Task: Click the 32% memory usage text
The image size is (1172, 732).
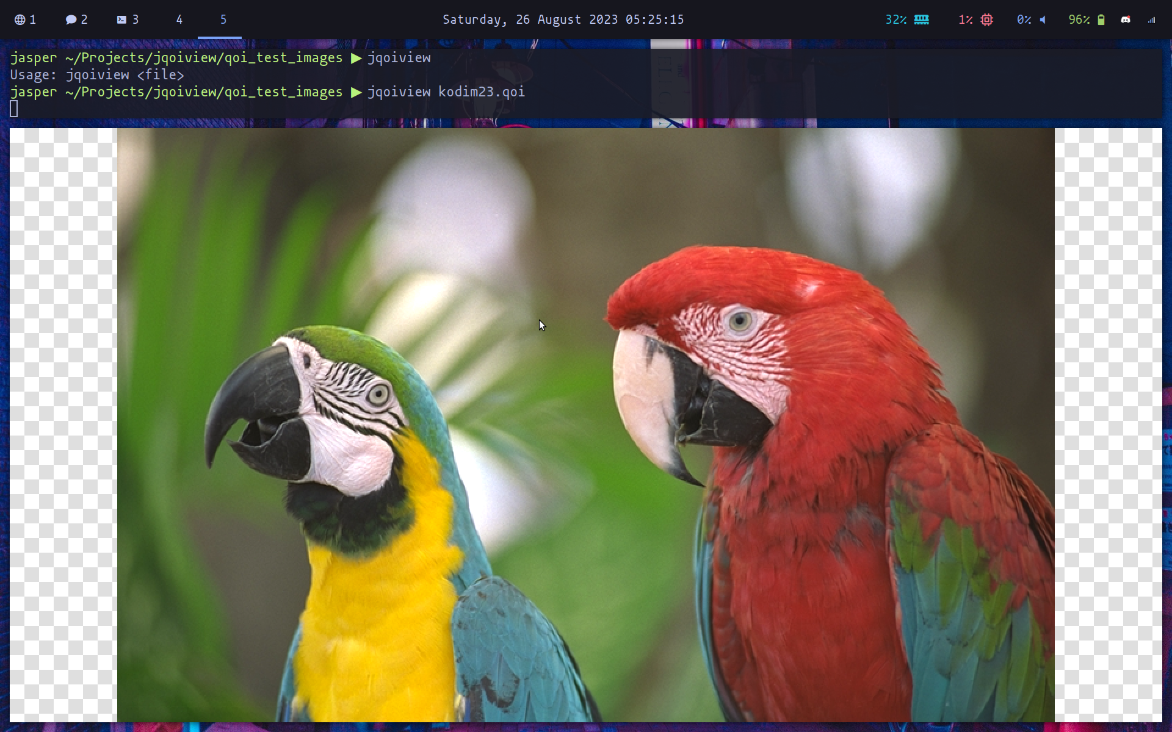Action: 895,20
